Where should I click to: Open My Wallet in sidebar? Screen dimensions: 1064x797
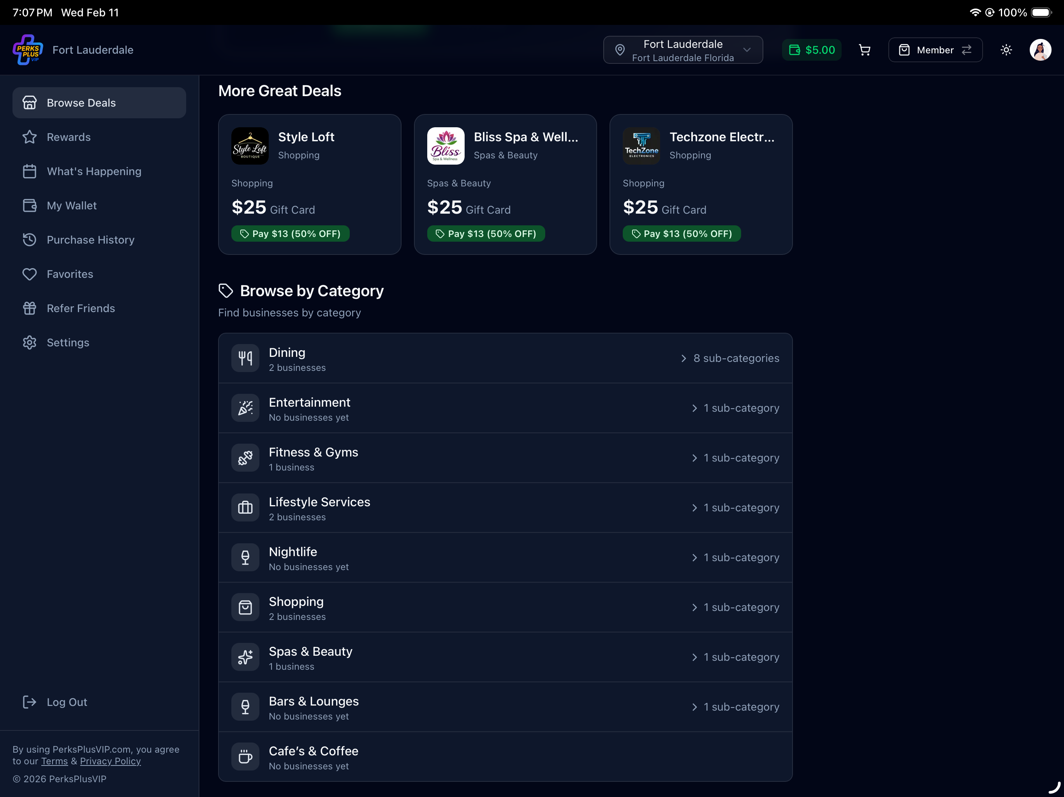[99, 206]
